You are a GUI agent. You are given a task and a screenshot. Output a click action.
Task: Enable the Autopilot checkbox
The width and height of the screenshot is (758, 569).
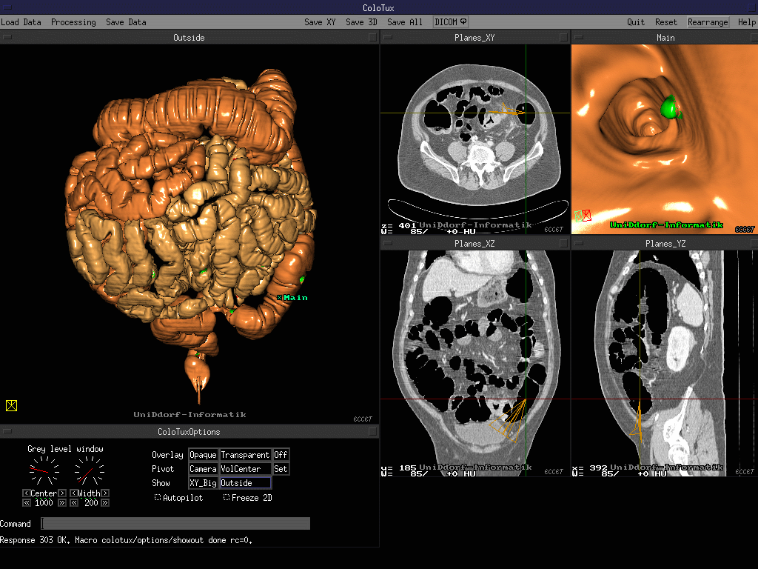pos(158,497)
